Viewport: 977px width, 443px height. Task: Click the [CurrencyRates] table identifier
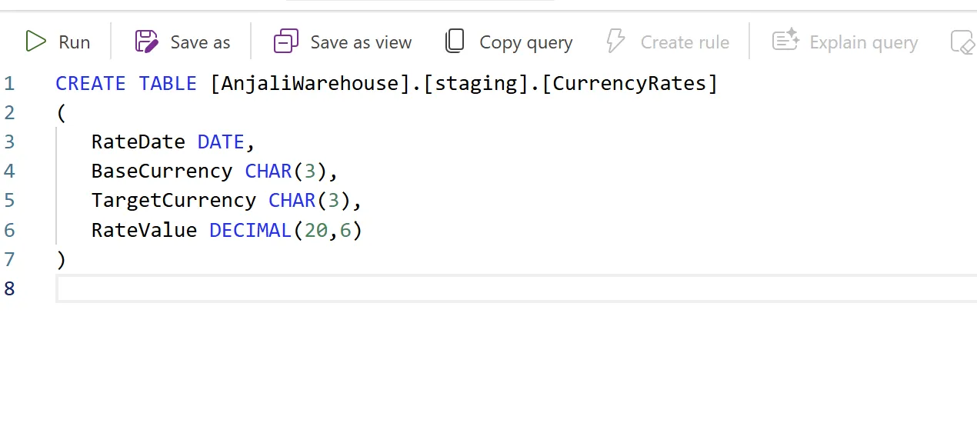pyautogui.click(x=629, y=84)
